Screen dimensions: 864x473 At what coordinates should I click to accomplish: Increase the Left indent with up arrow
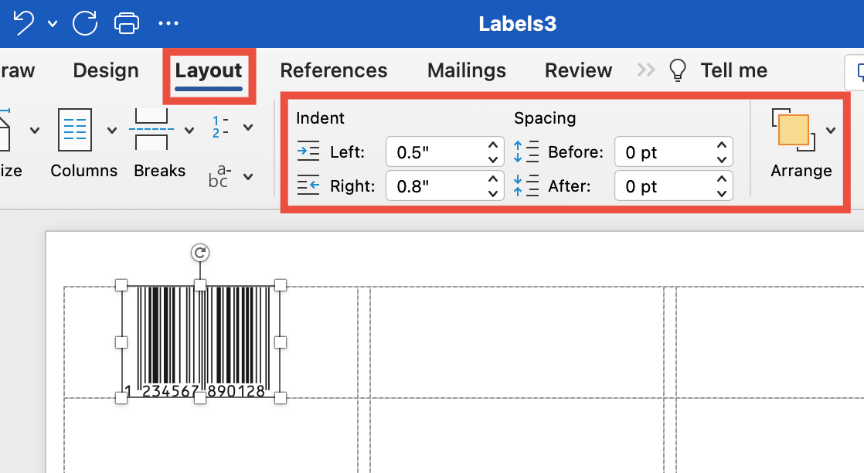[x=492, y=145]
